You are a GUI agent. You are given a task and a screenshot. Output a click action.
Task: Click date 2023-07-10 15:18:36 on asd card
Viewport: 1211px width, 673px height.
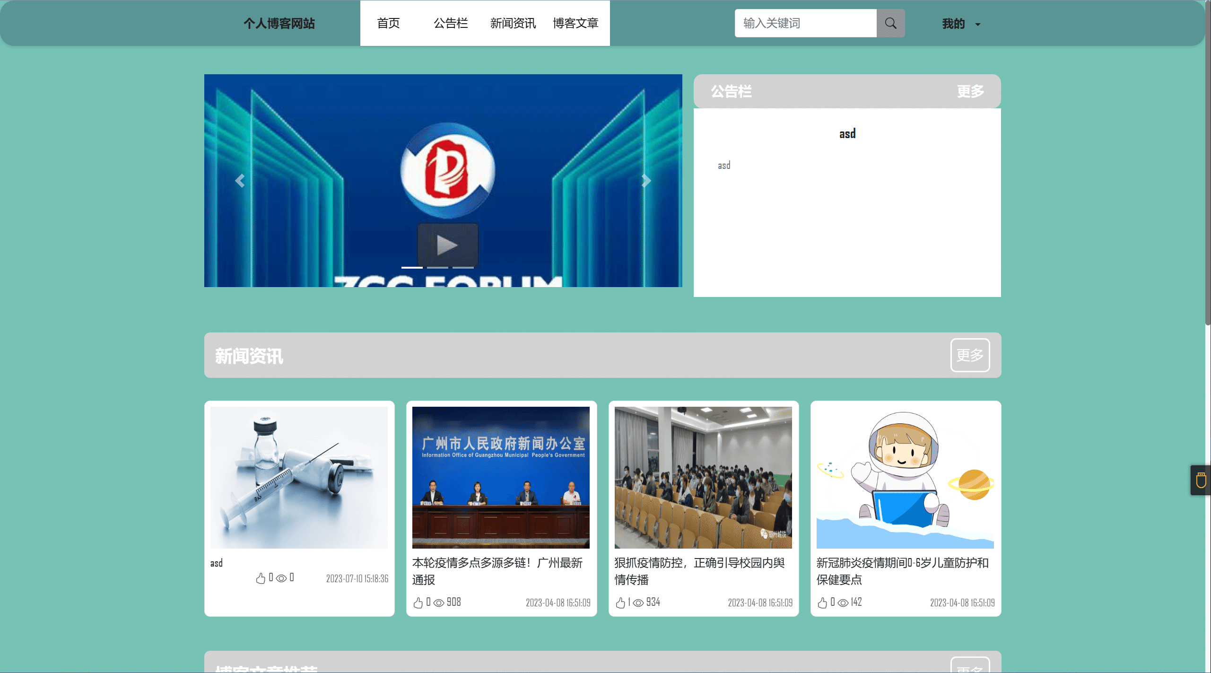pos(357,579)
